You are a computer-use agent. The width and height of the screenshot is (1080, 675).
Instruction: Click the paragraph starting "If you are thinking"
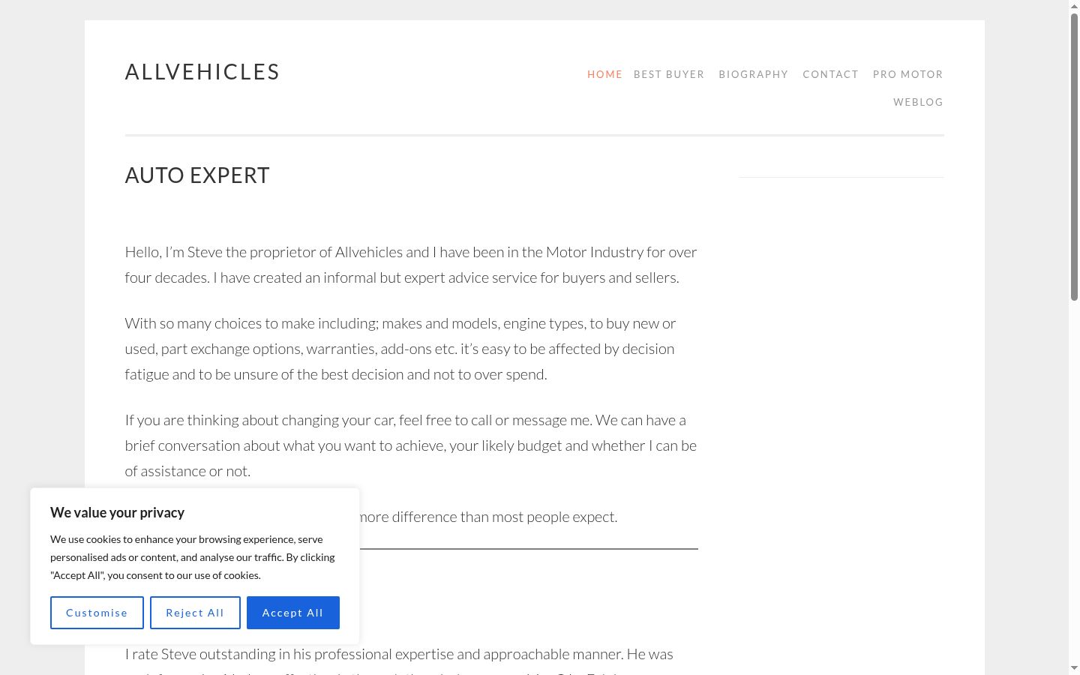pyautogui.click(x=411, y=445)
